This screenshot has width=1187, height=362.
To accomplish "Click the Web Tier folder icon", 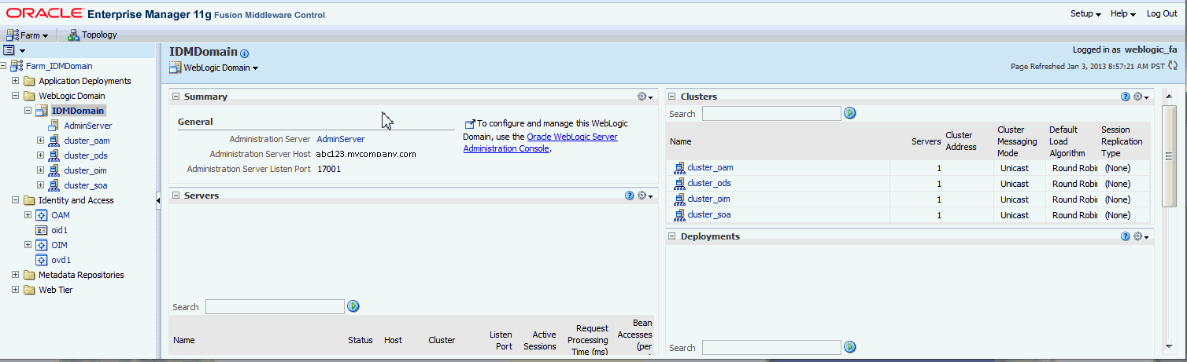I will (29, 290).
